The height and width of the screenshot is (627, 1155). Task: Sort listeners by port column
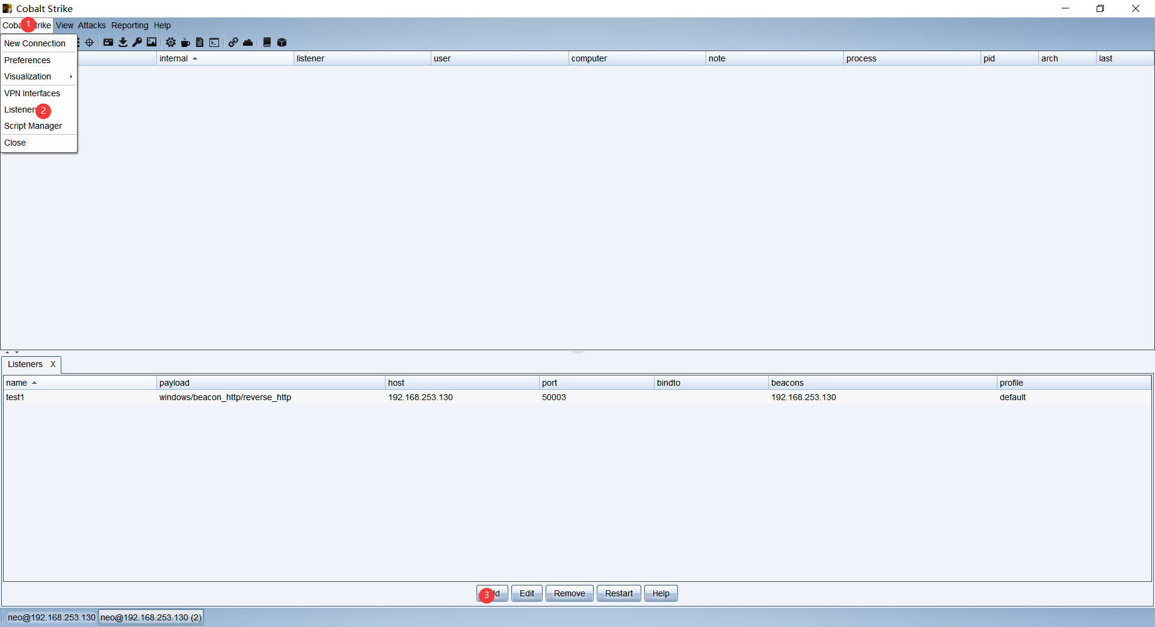pos(596,383)
